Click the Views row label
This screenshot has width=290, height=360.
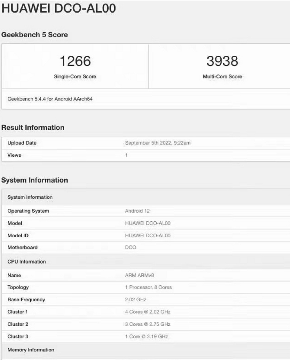pos(14,155)
